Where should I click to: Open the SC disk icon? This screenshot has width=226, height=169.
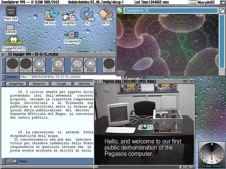(87, 14)
